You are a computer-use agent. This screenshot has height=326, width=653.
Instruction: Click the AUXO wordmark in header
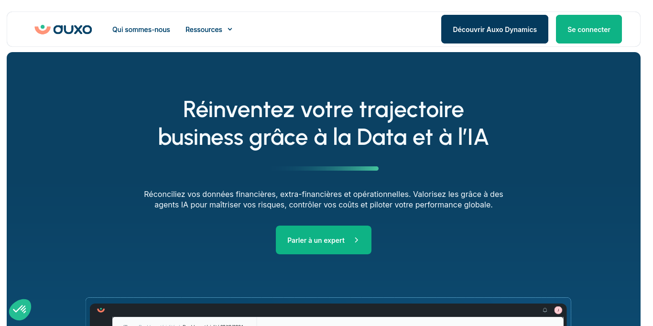(73, 30)
